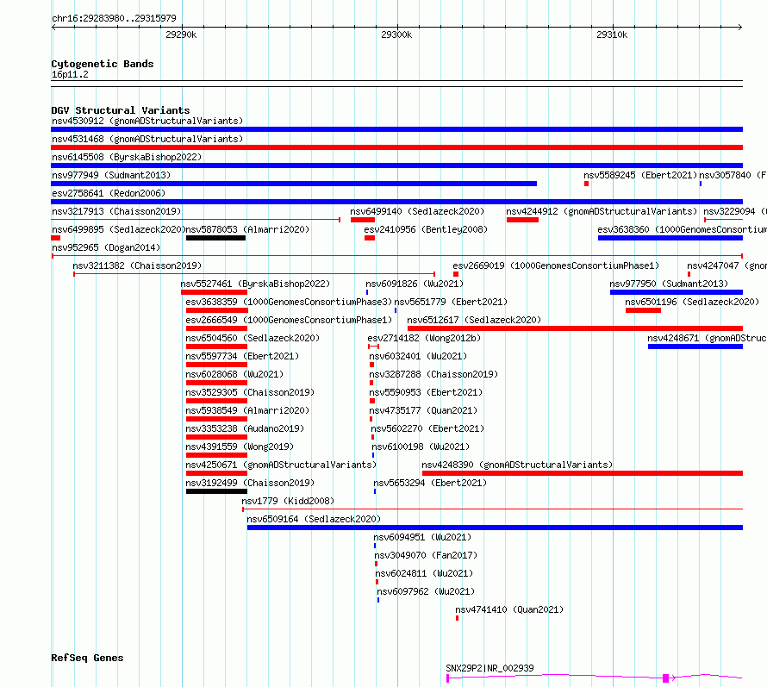Click the nsv4248671 gnomAD blue bar
This screenshot has width=767, height=687.
[695, 347]
